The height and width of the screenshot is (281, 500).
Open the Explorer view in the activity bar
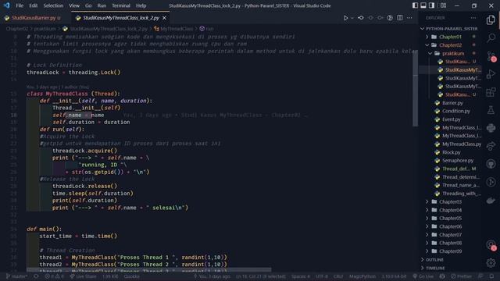pos(491,20)
